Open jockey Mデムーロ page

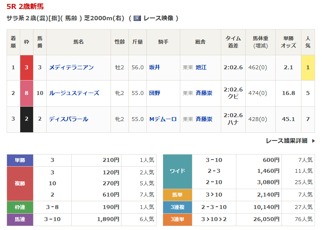point(163,119)
